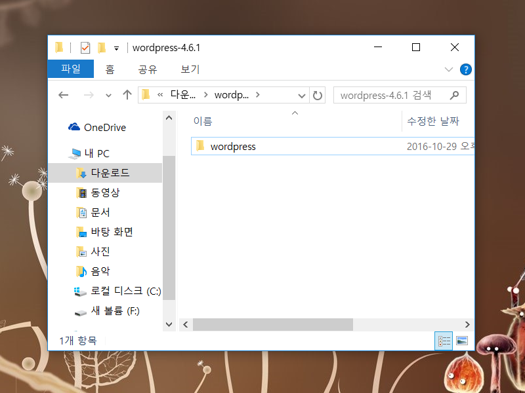This screenshot has width=525, height=393.
Task: Click the 바탕 화면 desktop folder icon
Action: (81, 232)
